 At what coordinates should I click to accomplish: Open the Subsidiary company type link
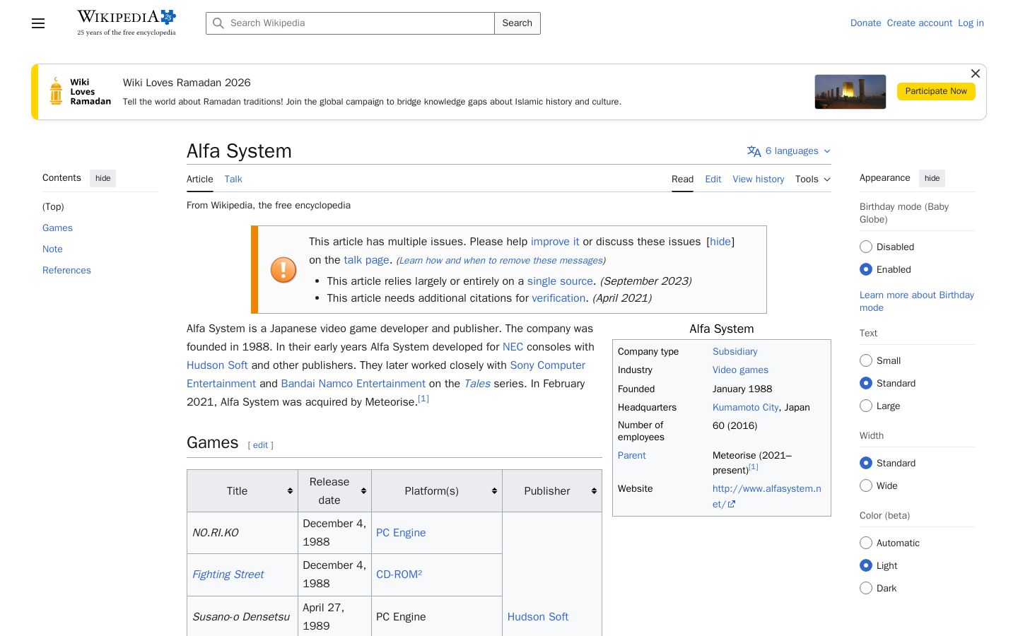tap(735, 352)
